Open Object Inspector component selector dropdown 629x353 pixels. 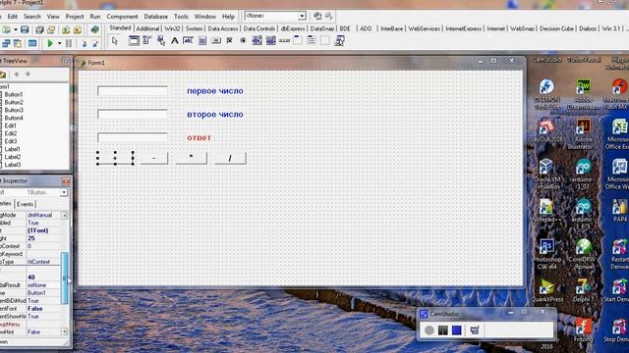click(x=64, y=192)
